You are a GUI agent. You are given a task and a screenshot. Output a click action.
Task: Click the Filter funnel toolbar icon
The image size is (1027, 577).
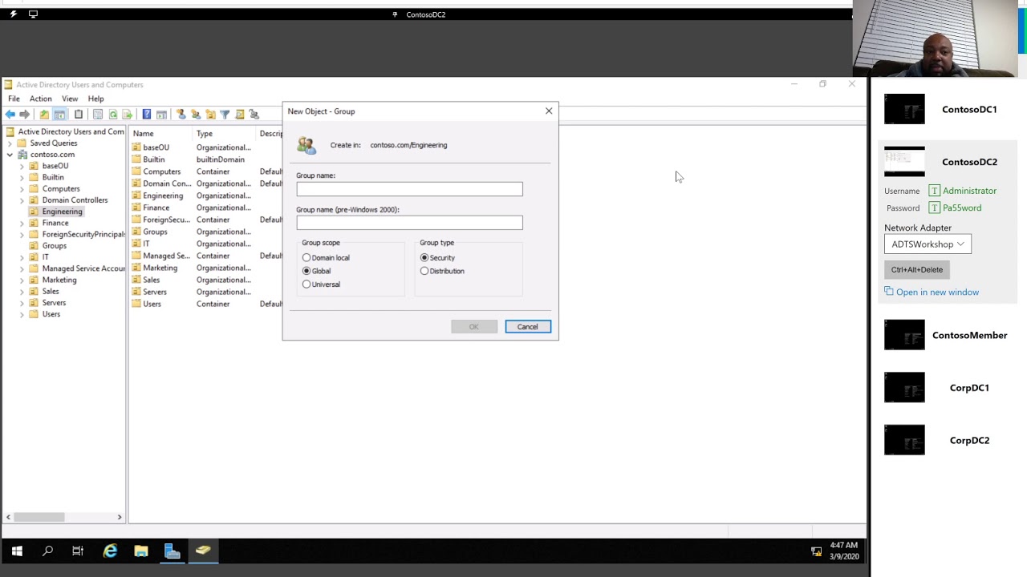click(x=225, y=115)
